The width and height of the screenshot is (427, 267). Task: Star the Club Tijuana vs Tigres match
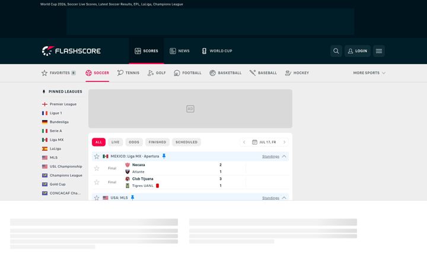(x=97, y=182)
